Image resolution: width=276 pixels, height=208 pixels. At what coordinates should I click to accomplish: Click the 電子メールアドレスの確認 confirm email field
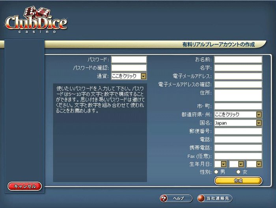tap(238, 85)
